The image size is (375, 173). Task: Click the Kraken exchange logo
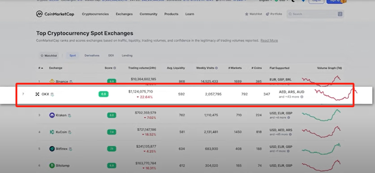click(x=52, y=115)
